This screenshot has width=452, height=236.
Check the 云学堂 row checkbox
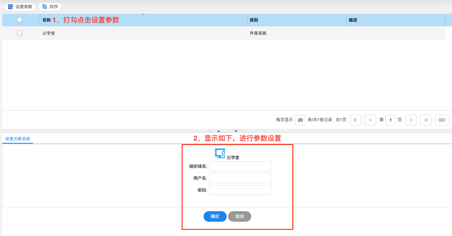pos(20,33)
